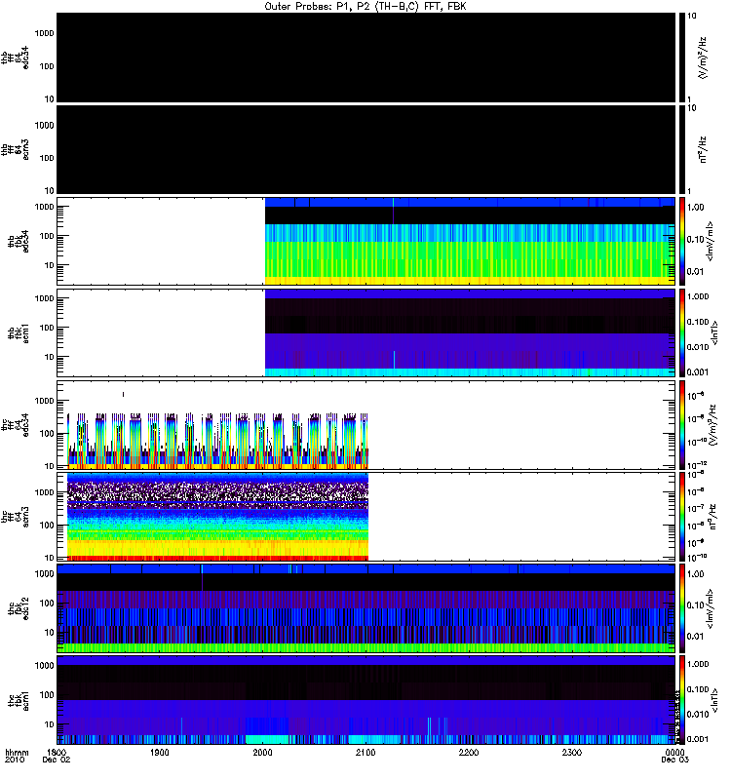The width and height of the screenshot is (731, 780).
Task: Click the '<|mV/m|>' unit label of thc fbk edc12
Action: click(711, 608)
